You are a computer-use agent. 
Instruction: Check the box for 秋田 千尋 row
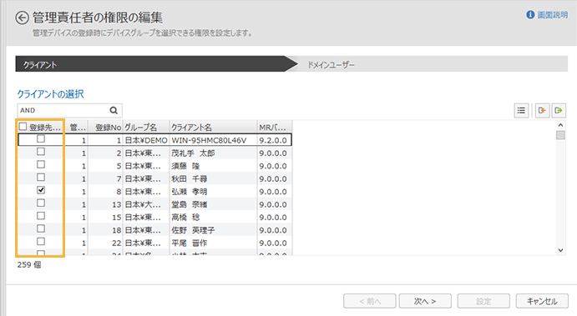click(41, 177)
